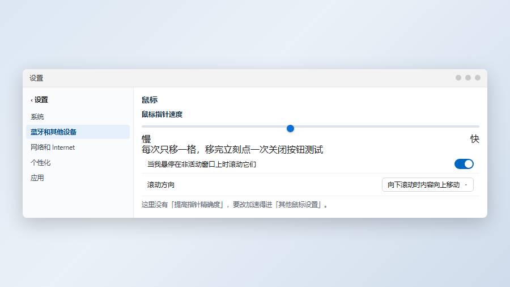Click the 设置 window title text

tap(36, 78)
